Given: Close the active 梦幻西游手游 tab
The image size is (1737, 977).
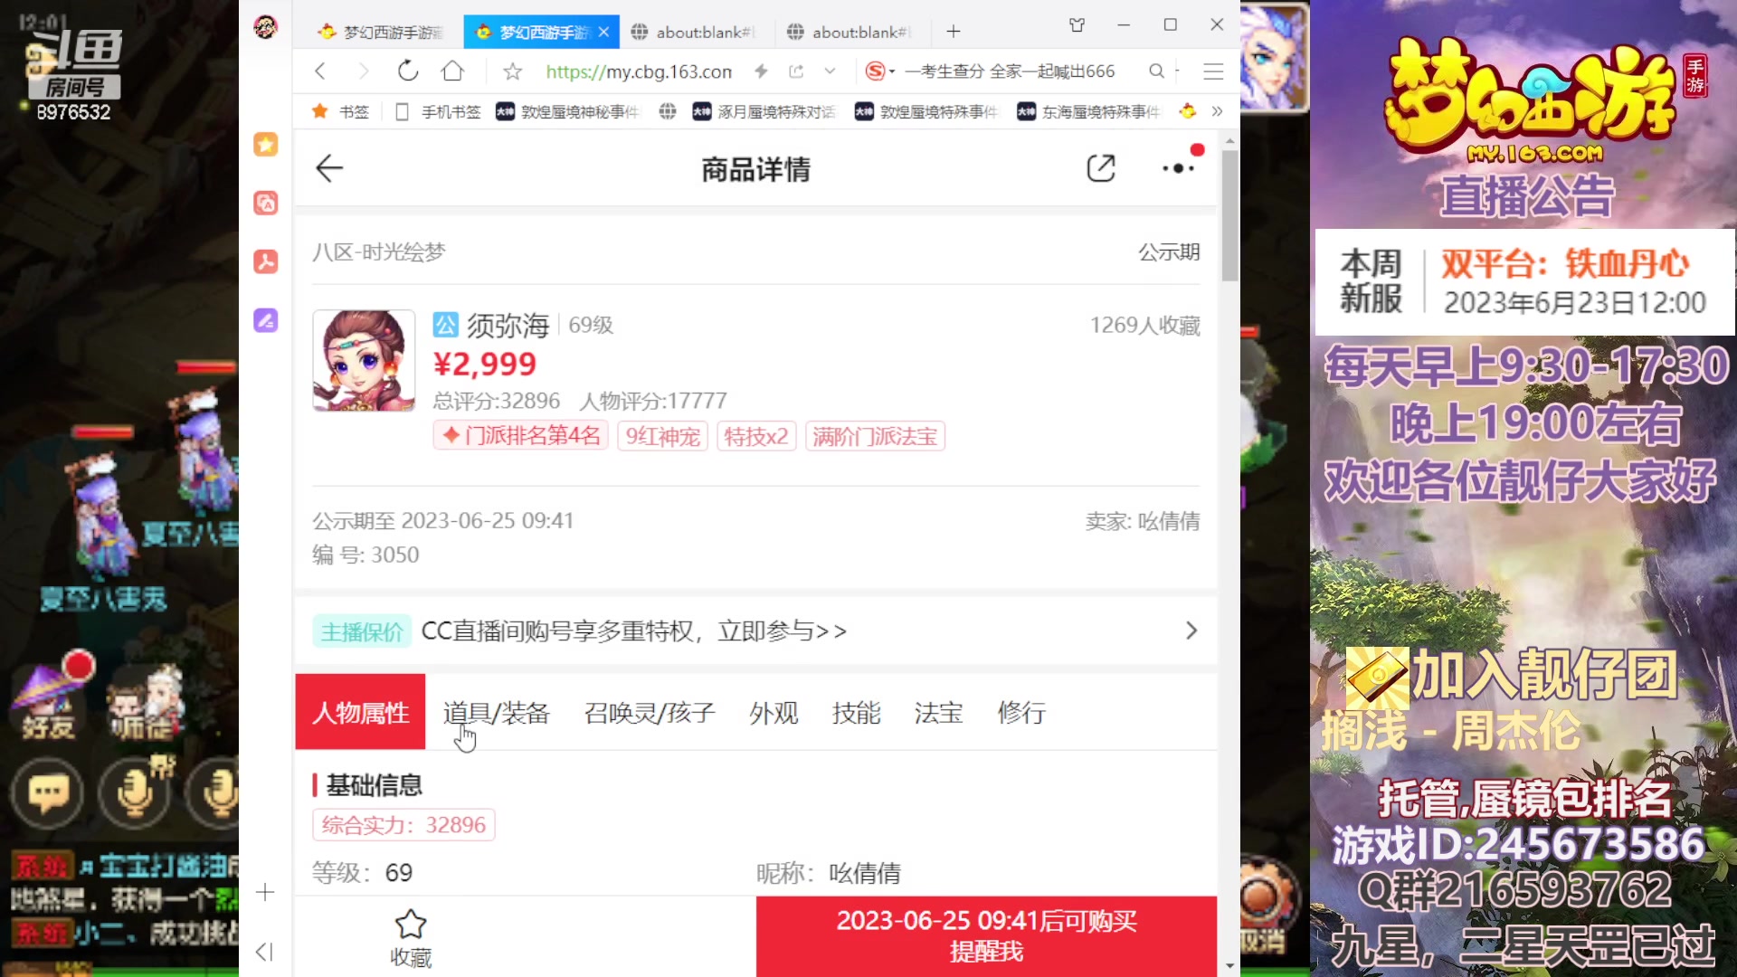Looking at the screenshot, I should pos(603,32).
